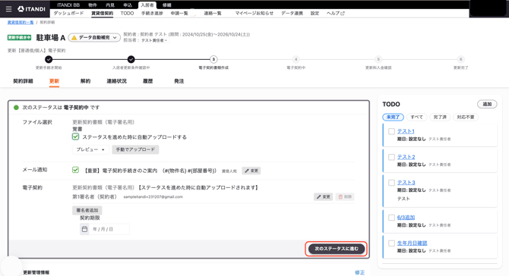
Task: Open the 担当者 テスト責任者 dropdown
Action: click(154, 40)
